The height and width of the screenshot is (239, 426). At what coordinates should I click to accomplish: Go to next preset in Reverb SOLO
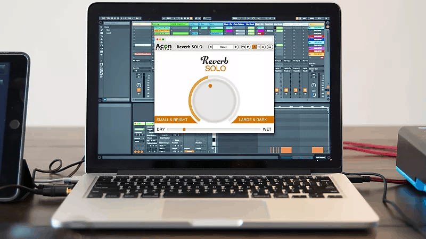pos(236,47)
